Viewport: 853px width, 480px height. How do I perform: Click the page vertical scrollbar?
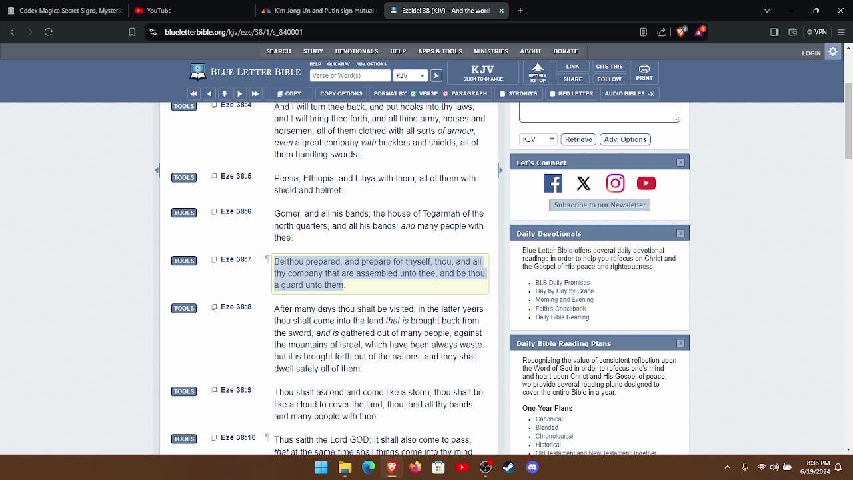click(x=848, y=120)
